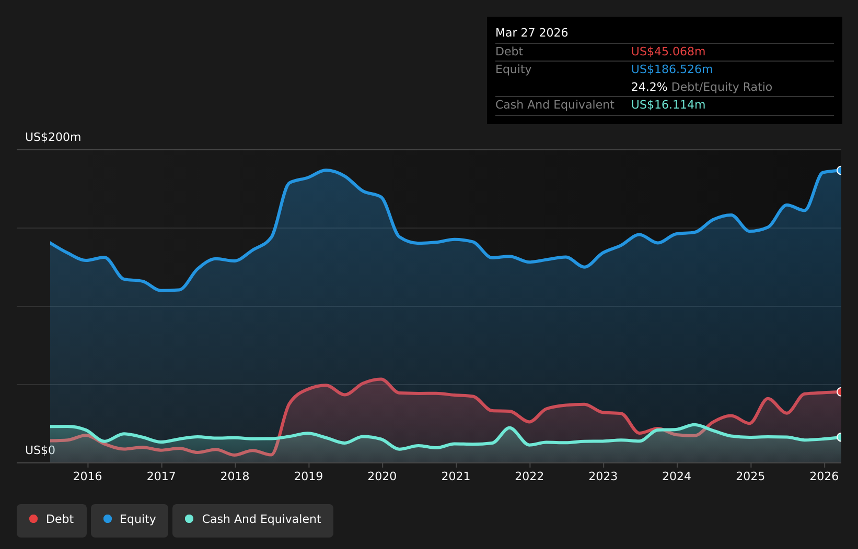Click the blue Equity legend dot

pyautogui.click(x=108, y=519)
